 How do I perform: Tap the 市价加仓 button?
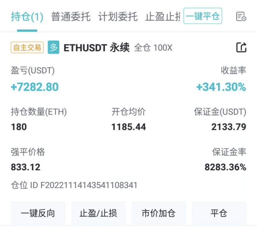(x=159, y=213)
